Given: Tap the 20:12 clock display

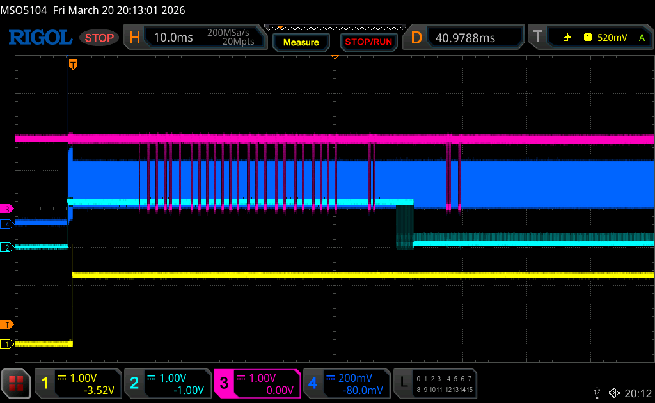Looking at the screenshot, I should pyautogui.click(x=638, y=393).
